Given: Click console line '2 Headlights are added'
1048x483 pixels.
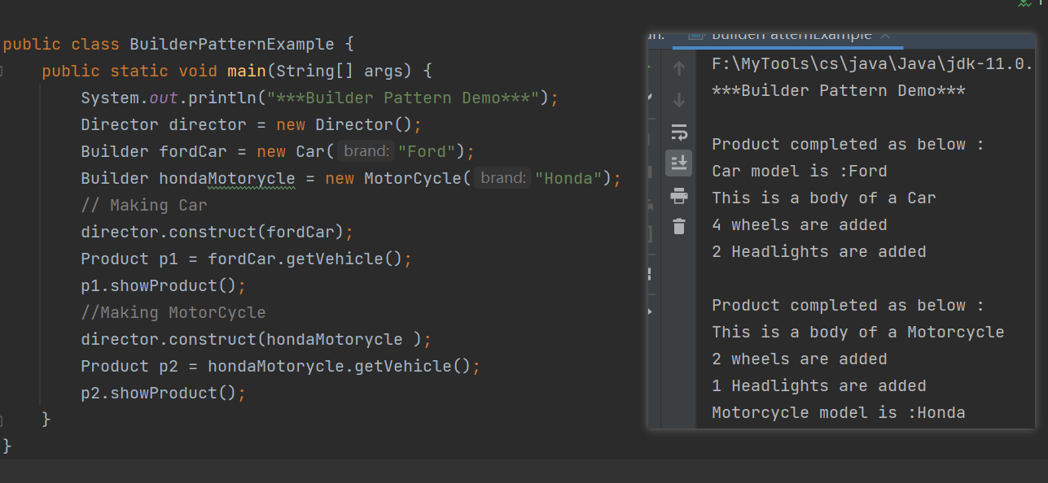Looking at the screenshot, I should [x=819, y=251].
